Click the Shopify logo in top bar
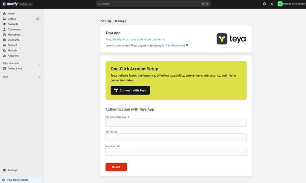Screen dimensions: 306x183 [10, 4]
